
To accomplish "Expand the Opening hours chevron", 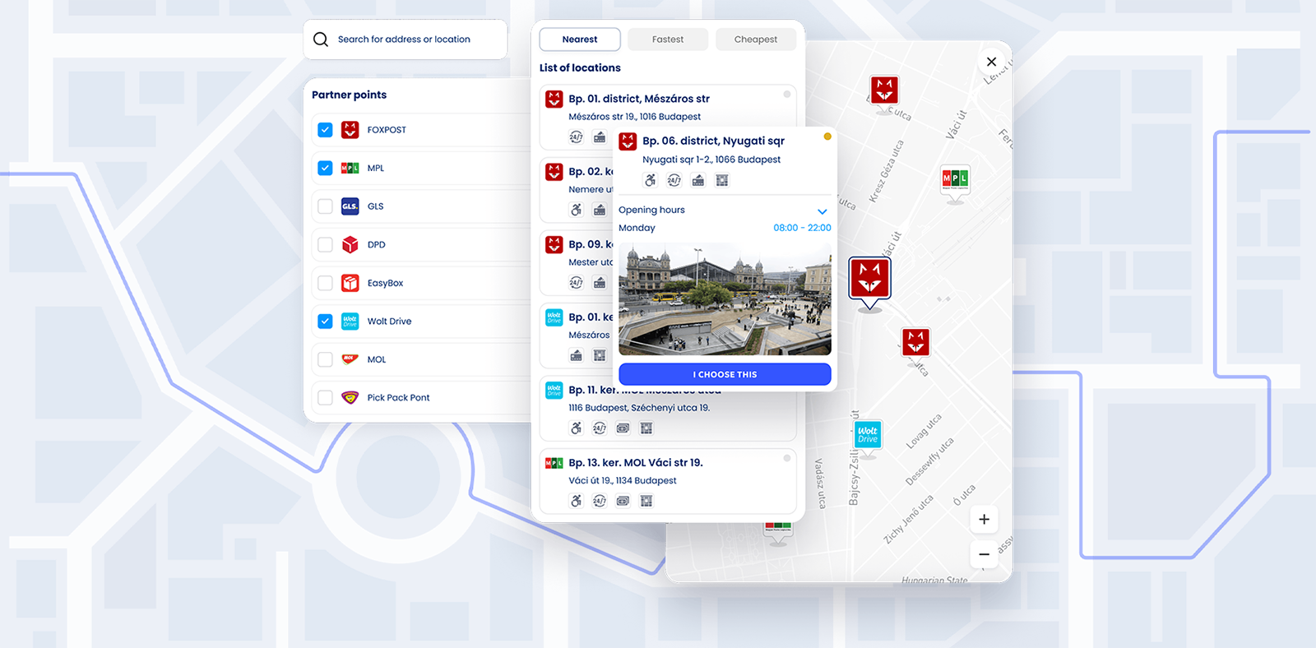I will (x=822, y=211).
